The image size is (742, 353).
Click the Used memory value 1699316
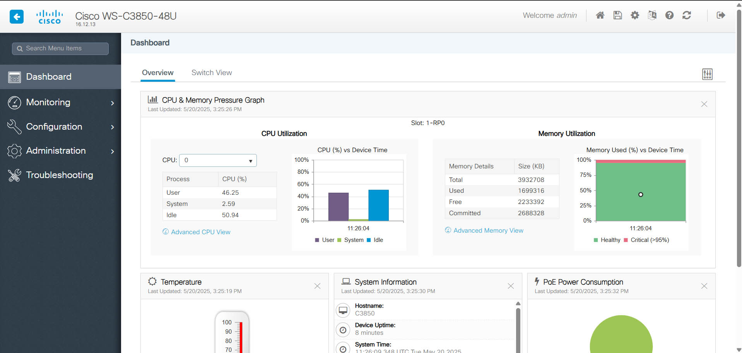[531, 191]
